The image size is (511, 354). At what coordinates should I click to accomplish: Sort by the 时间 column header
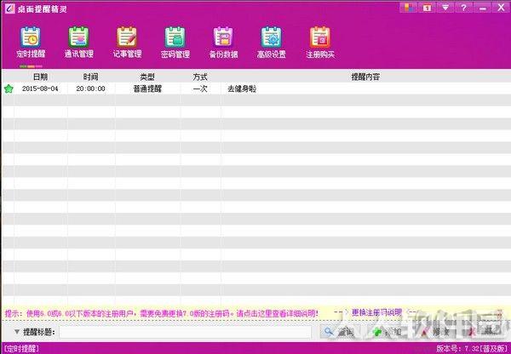(90, 77)
